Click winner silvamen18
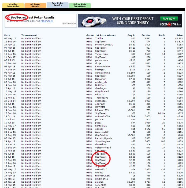 click(102, 179)
